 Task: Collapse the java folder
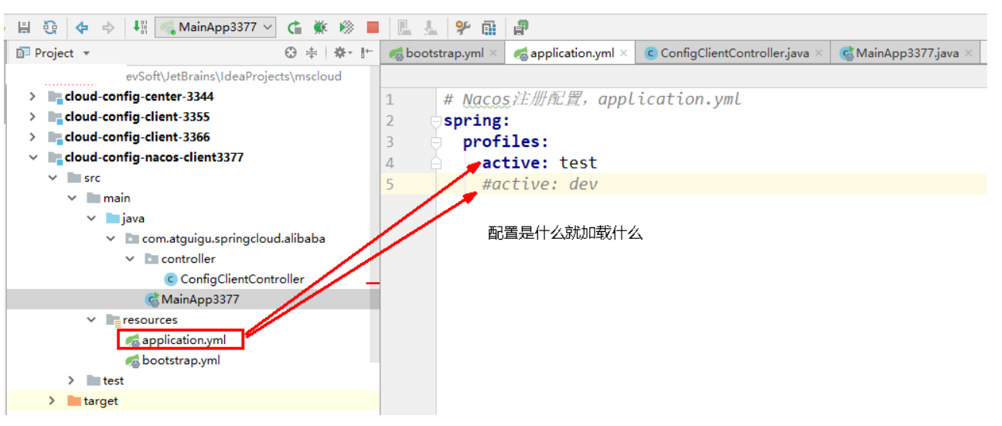coord(91,218)
